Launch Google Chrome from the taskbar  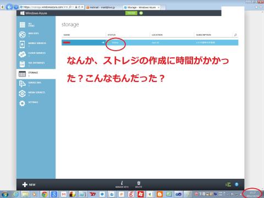pyautogui.click(x=45, y=194)
